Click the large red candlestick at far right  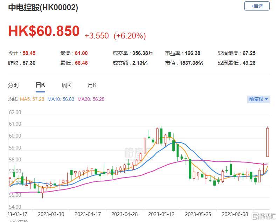coord(267,142)
